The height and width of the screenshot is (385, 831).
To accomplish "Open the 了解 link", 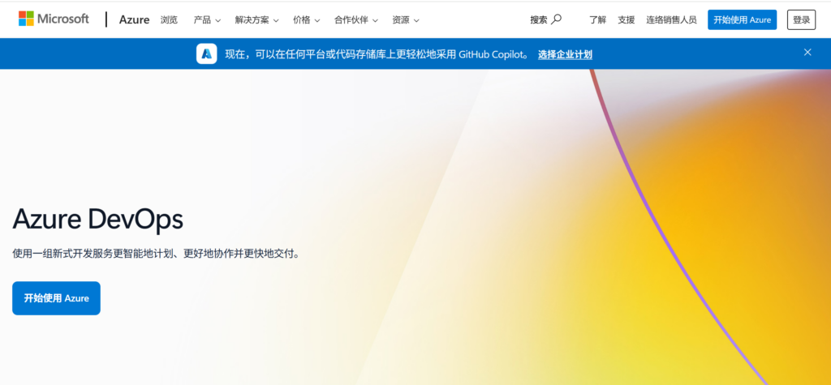I will coord(597,20).
